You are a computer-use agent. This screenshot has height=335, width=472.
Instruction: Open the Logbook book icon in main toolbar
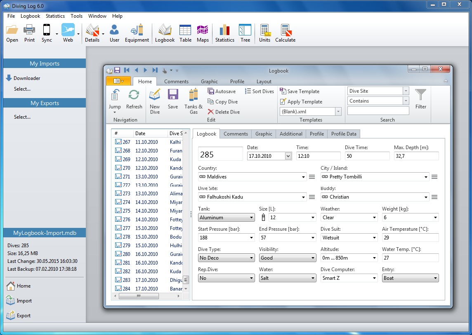[165, 30]
